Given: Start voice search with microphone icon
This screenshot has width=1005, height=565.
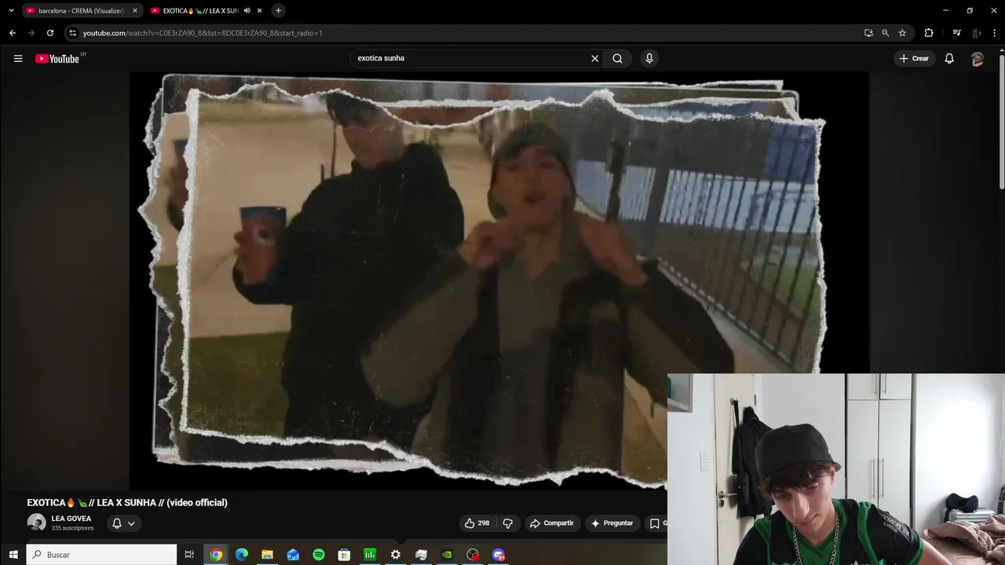Looking at the screenshot, I should pyautogui.click(x=649, y=58).
